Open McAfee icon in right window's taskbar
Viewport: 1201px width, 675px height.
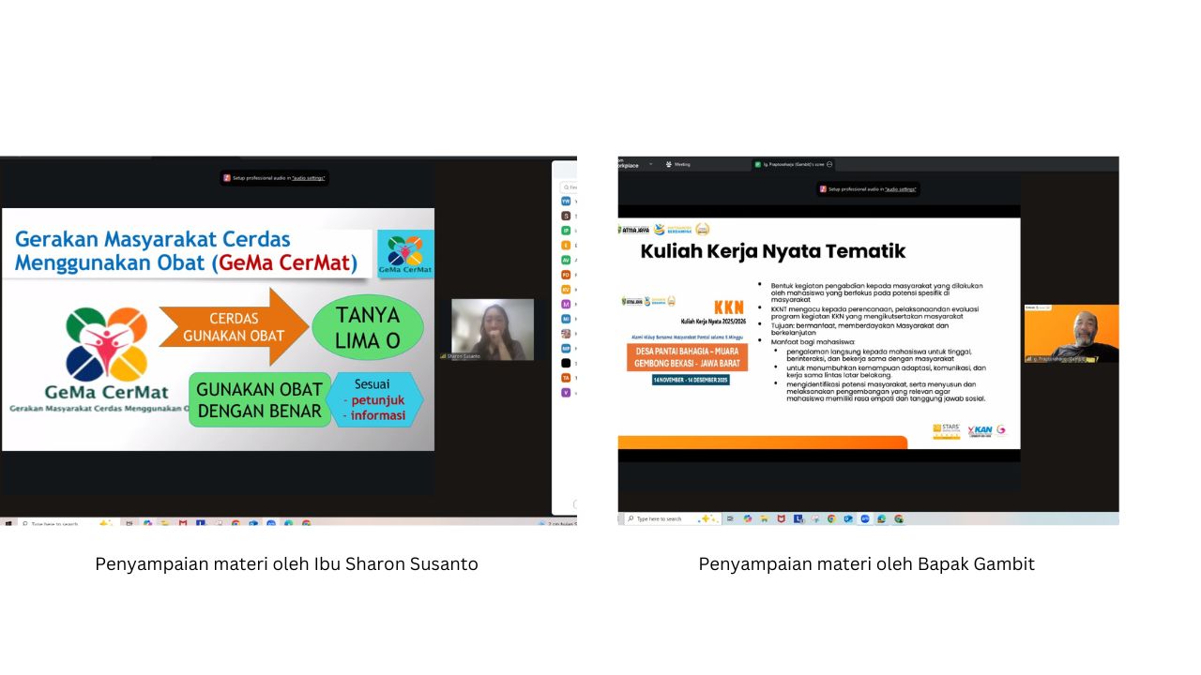tap(781, 518)
